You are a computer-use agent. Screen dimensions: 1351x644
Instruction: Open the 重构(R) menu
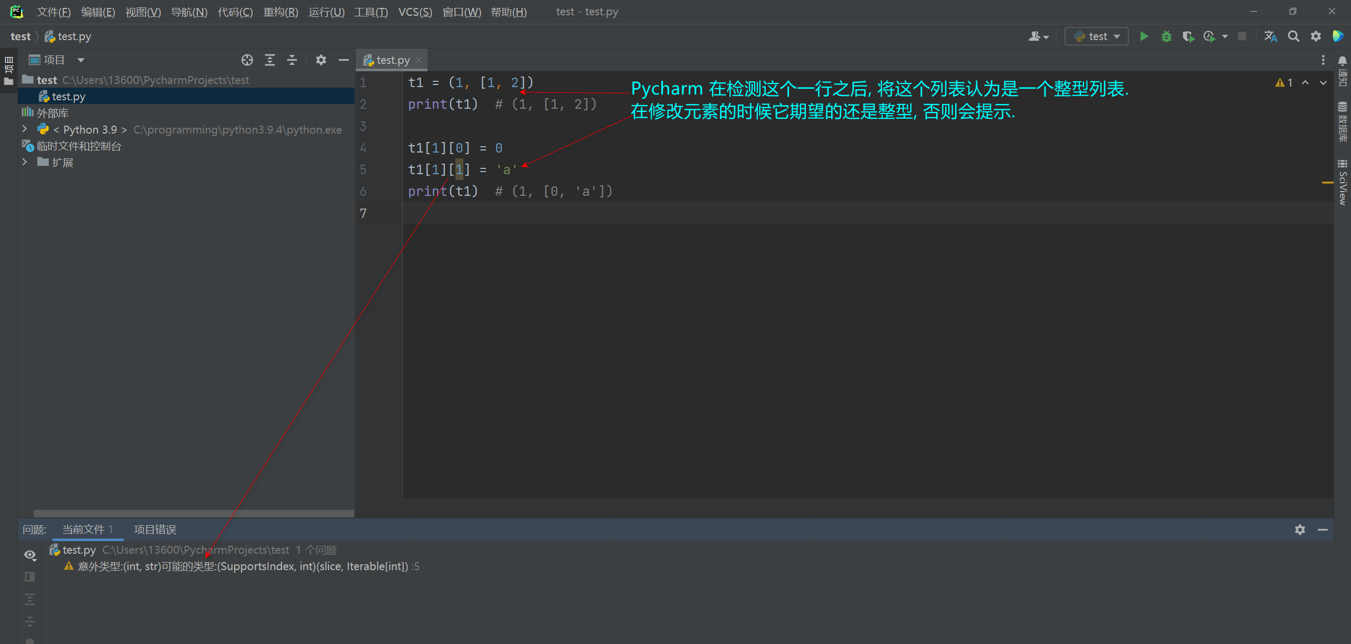click(x=280, y=12)
